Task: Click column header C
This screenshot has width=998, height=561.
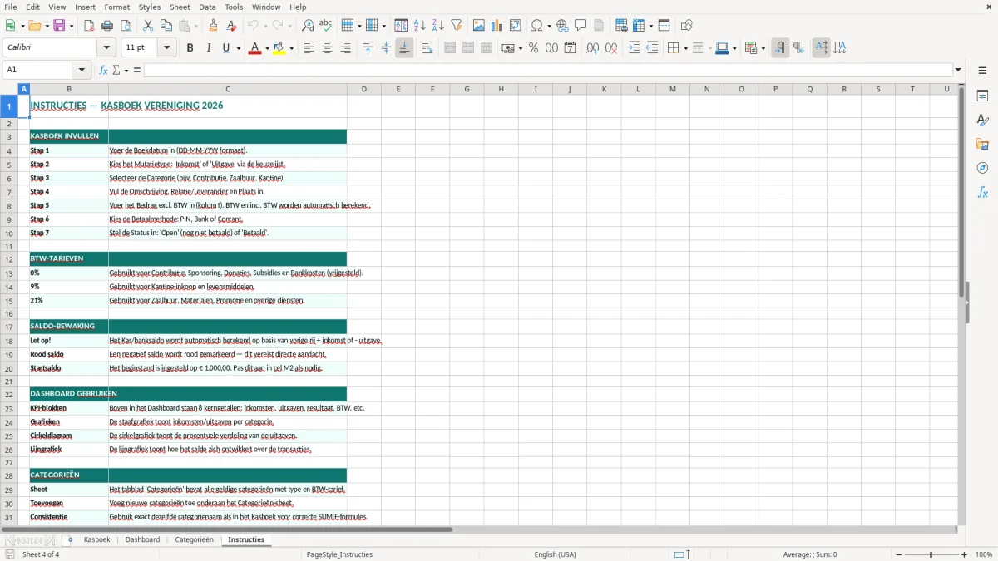Action: click(x=227, y=89)
